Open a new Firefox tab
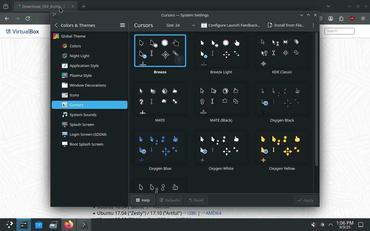 (84, 6)
